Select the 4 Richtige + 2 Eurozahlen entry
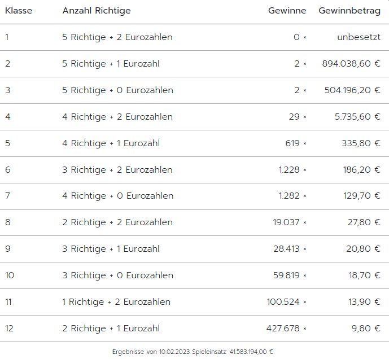This screenshot has width=389, height=359. pyautogui.click(x=117, y=117)
